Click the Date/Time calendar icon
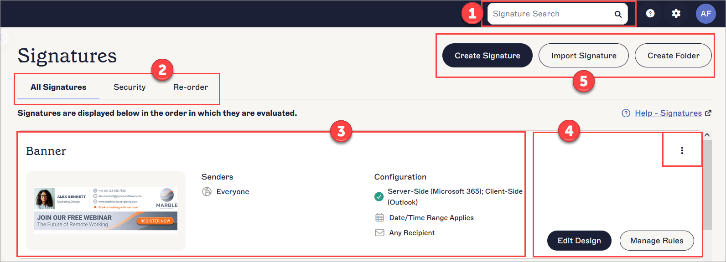Screen dimensions: 726x262 click(379, 218)
